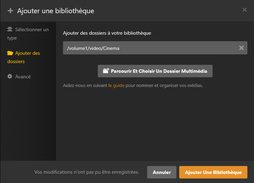
Task: Click Ajouter Une Bibliothèque button
Action: click(x=213, y=172)
